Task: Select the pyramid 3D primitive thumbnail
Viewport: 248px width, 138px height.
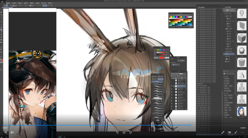Action: (x=242, y=75)
